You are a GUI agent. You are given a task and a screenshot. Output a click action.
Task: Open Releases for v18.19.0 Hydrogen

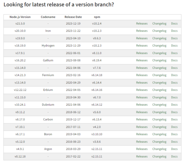pos(142,46)
